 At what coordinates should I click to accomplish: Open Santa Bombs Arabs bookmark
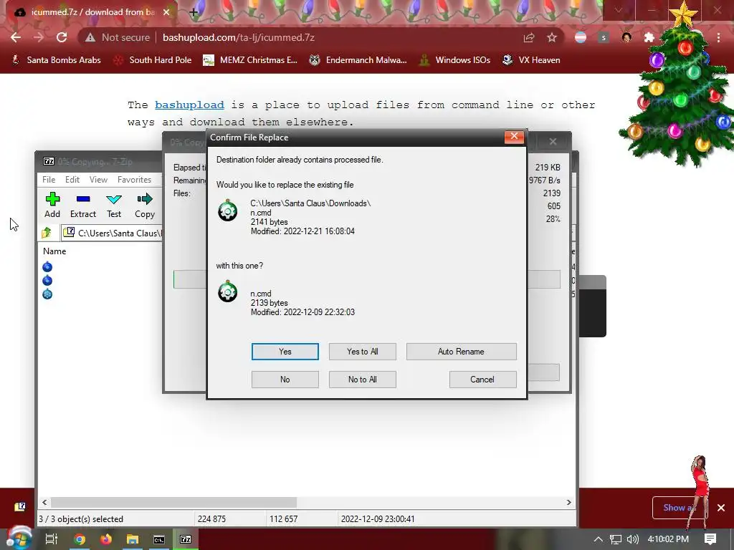coord(56,60)
